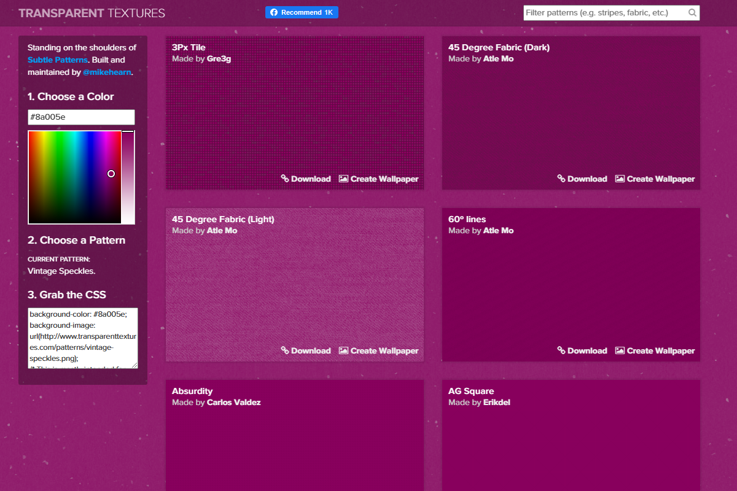Click the CSS code text area
Image resolution: width=737 pixels, height=491 pixels.
click(x=82, y=338)
